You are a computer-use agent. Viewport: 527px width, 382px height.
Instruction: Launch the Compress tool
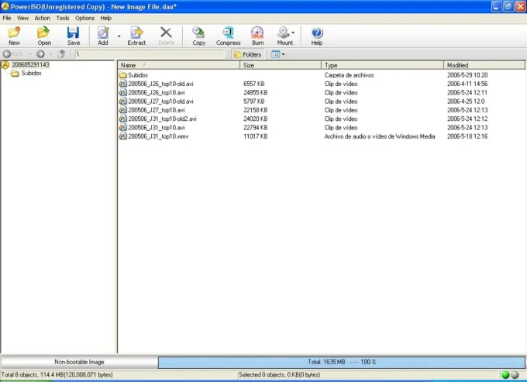(x=228, y=36)
